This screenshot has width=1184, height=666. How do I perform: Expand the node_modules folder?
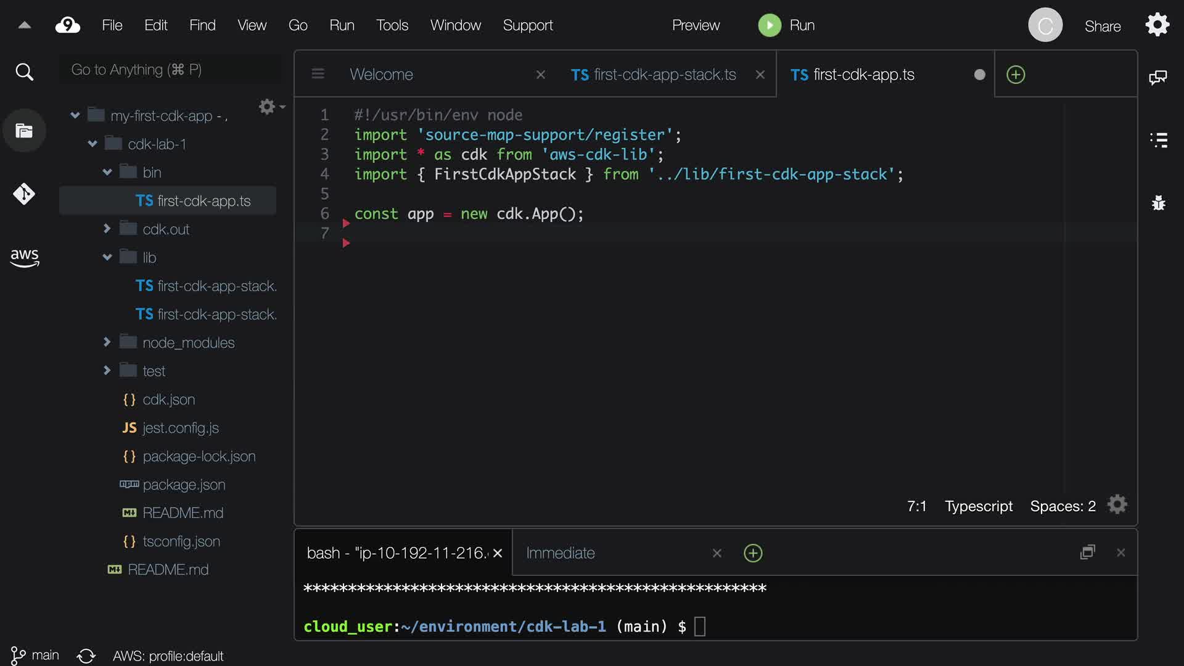point(107,342)
